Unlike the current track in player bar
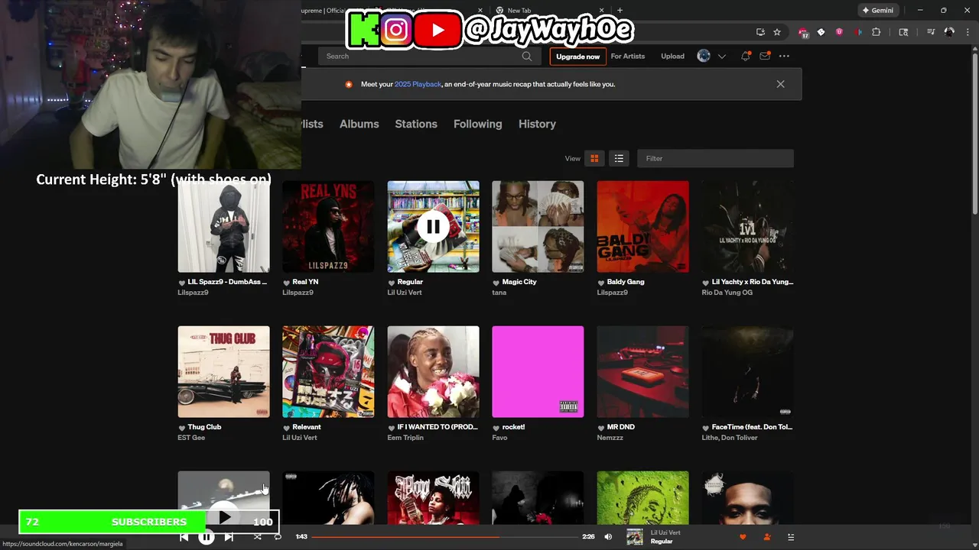The height and width of the screenshot is (550, 979). (742, 537)
